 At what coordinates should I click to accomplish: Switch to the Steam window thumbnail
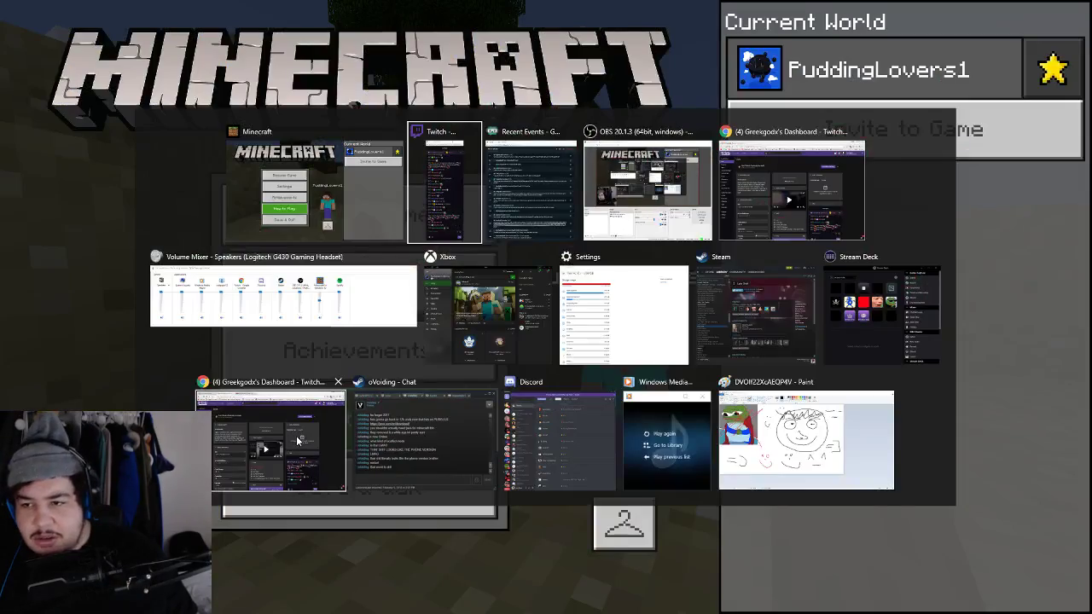coord(756,316)
